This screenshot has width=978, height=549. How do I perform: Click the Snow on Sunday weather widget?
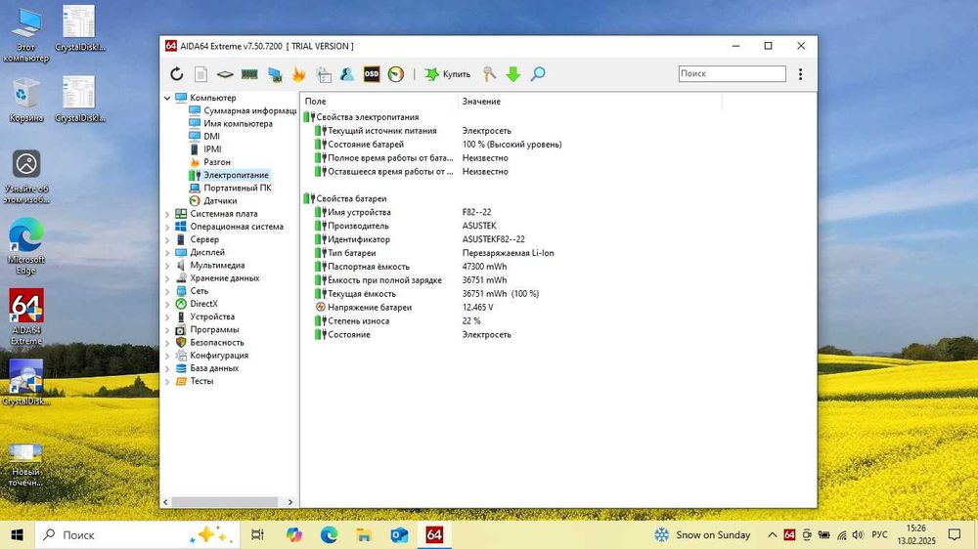coord(701,534)
